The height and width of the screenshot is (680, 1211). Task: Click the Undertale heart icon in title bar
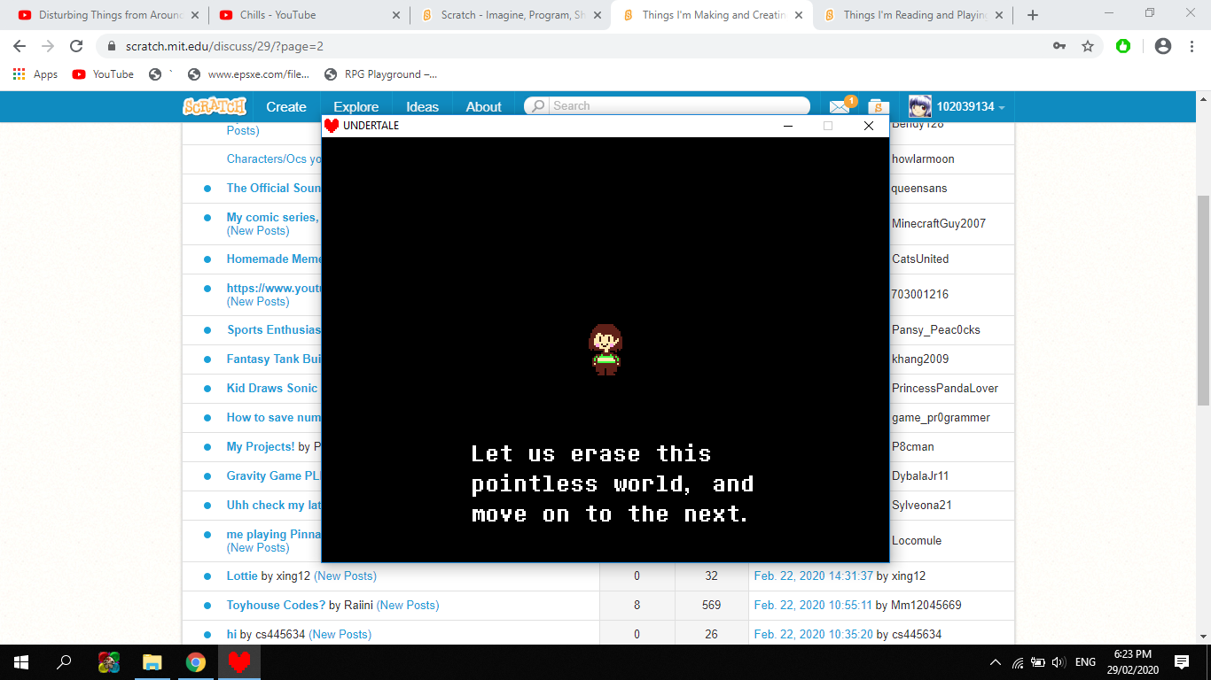(x=332, y=126)
